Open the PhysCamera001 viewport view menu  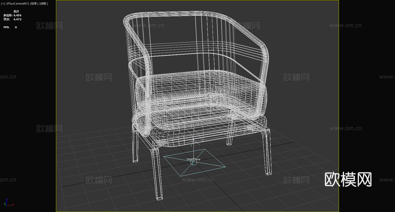point(18,3)
